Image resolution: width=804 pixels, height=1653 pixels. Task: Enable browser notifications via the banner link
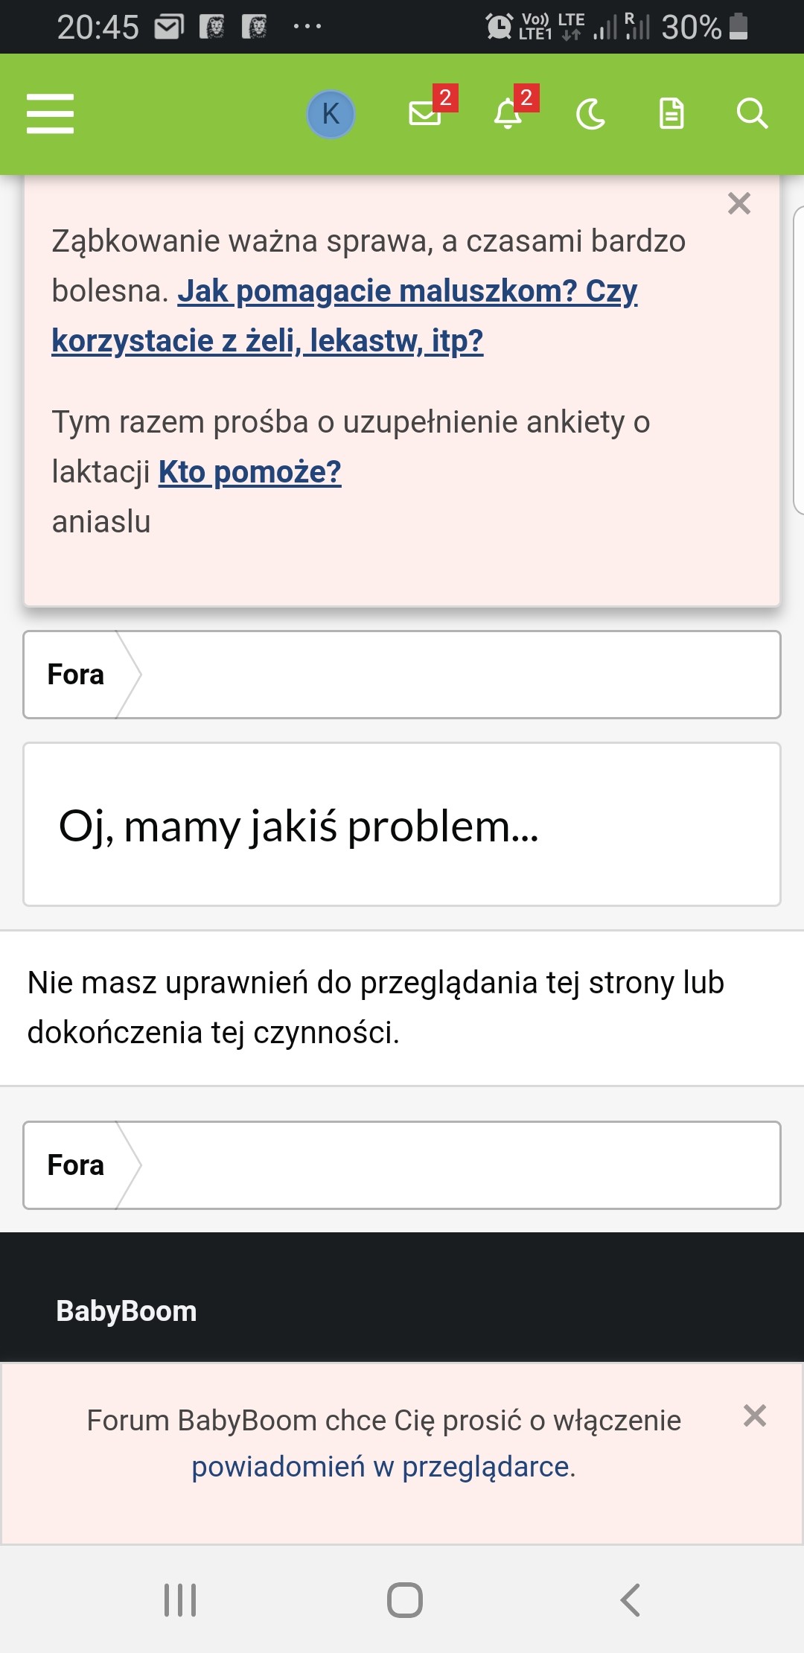tap(383, 1467)
